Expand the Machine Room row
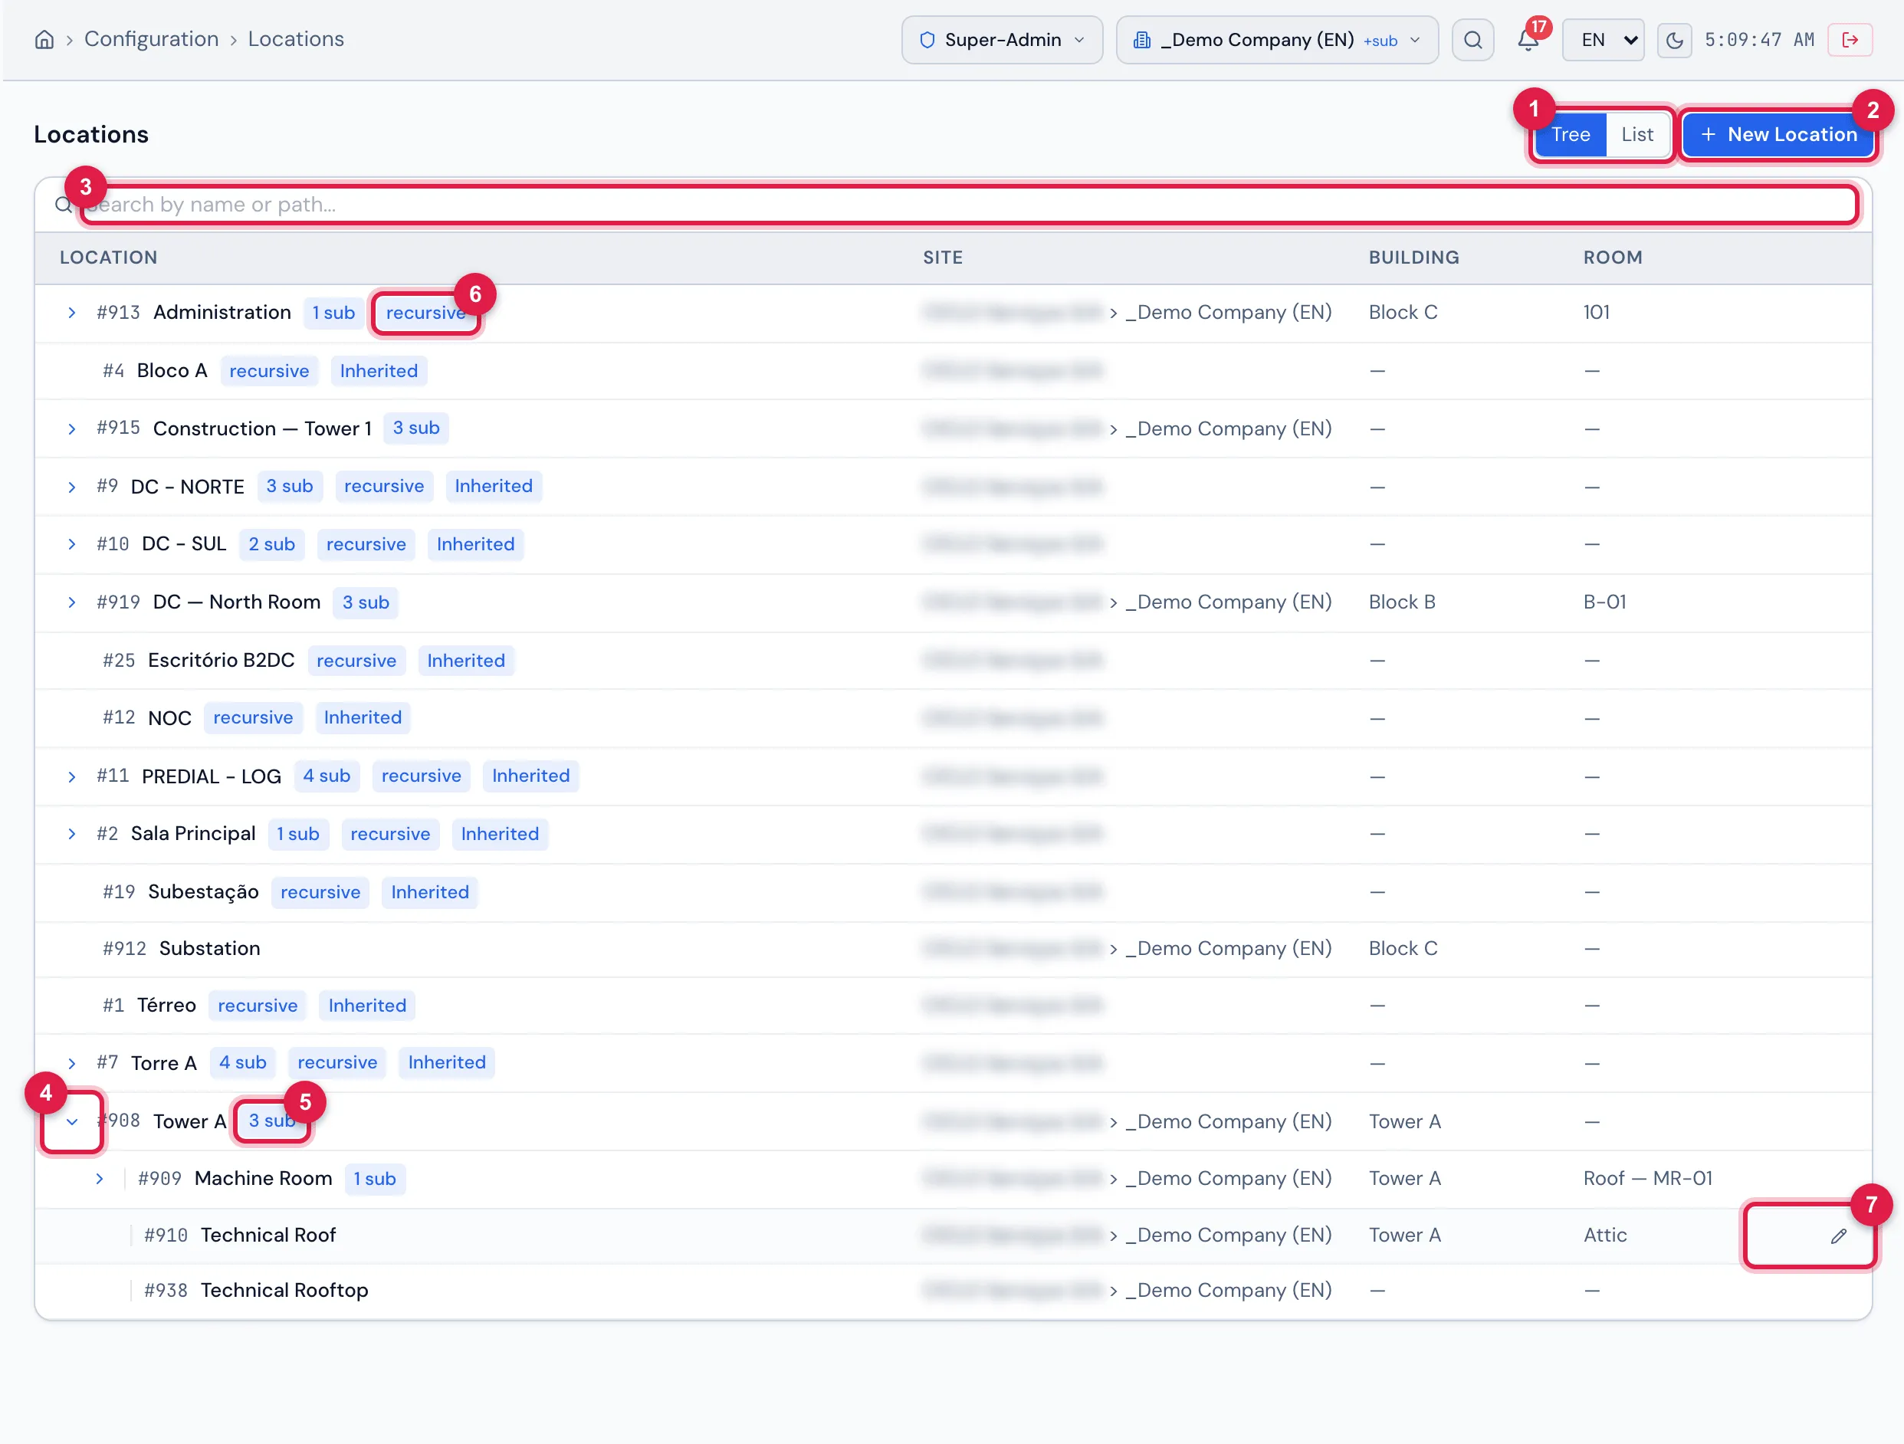 100,1179
